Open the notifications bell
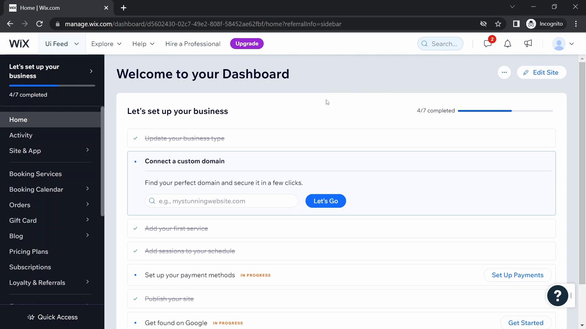This screenshot has height=329, width=586. 508,44
